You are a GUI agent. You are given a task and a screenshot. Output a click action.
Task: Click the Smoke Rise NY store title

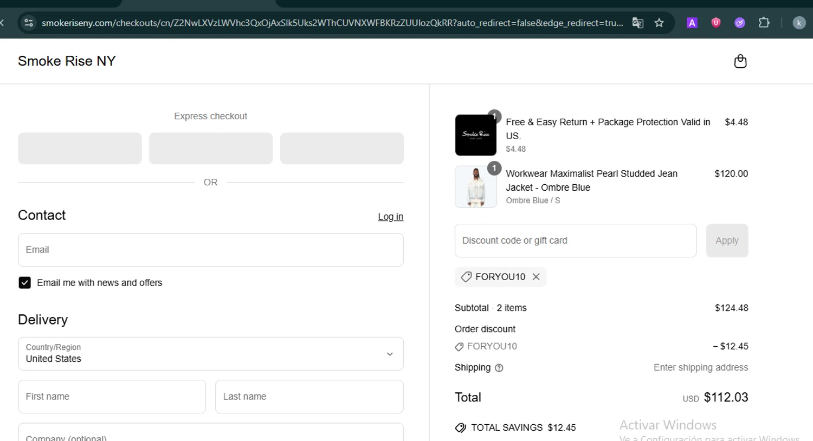click(67, 61)
